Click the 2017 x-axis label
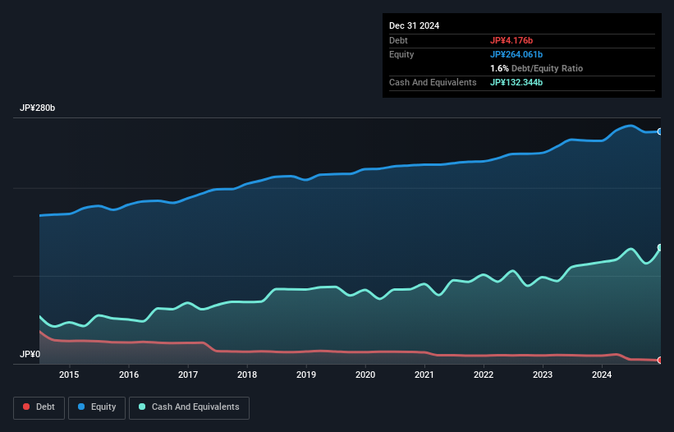Viewport: 674px width, 432px height. (188, 375)
